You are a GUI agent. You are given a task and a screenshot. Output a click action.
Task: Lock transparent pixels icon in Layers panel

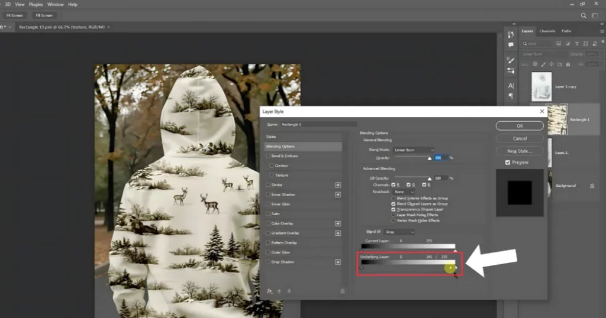(535, 64)
